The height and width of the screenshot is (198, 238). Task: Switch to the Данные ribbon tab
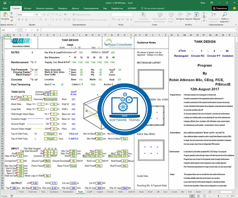tap(75, 8)
